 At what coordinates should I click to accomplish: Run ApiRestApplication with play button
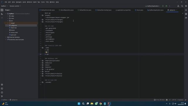[x=163, y=6]
